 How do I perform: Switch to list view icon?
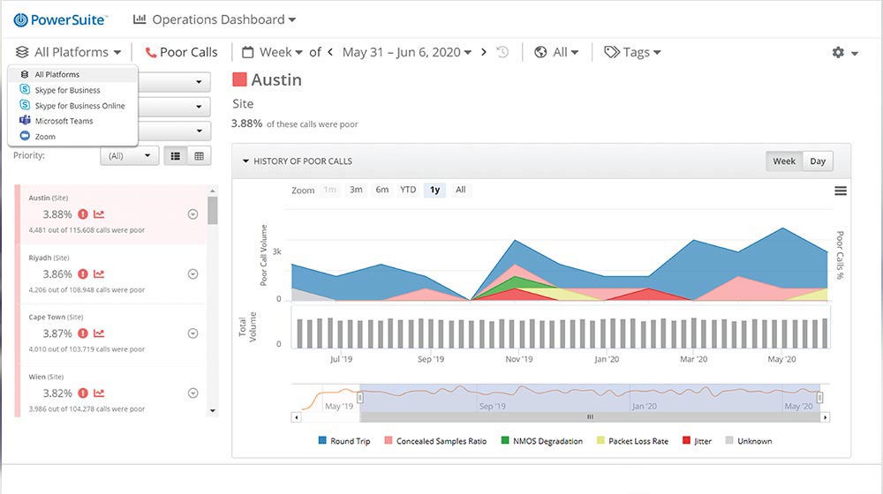(x=176, y=156)
